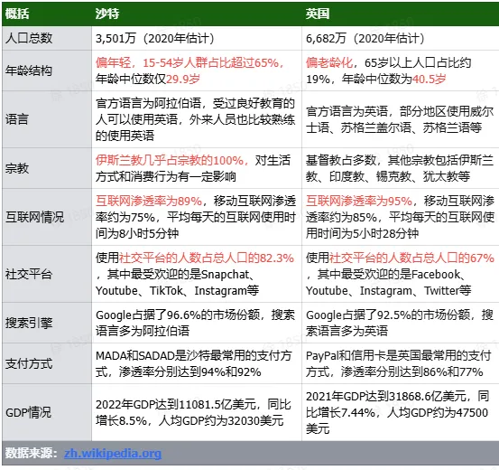This screenshot has height=470, width=499.
Task: Click the PayPal和信用卡 payment cell
Action: tap(401, 363)
